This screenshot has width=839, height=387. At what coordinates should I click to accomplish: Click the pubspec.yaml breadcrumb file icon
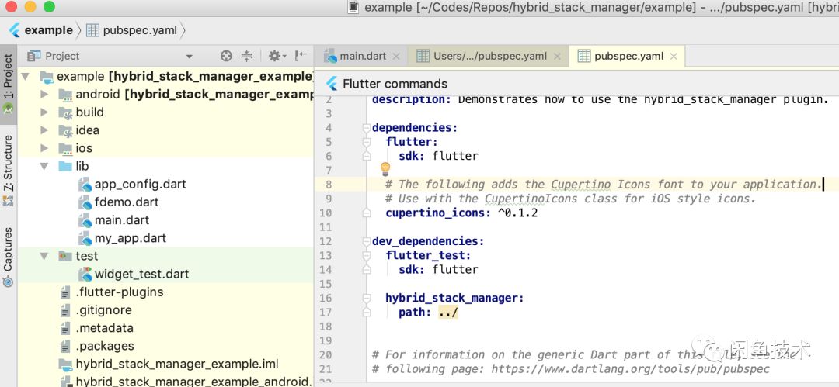tap(92, 30)
